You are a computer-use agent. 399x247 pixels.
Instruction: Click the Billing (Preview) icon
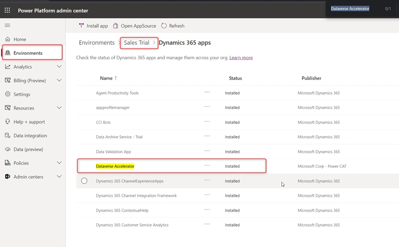coord(8,80)
